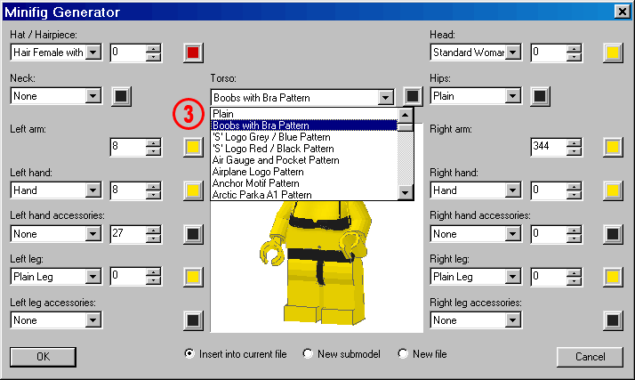Decrease the Right arm angle spinner
The image size is (635, 380).
574,150
